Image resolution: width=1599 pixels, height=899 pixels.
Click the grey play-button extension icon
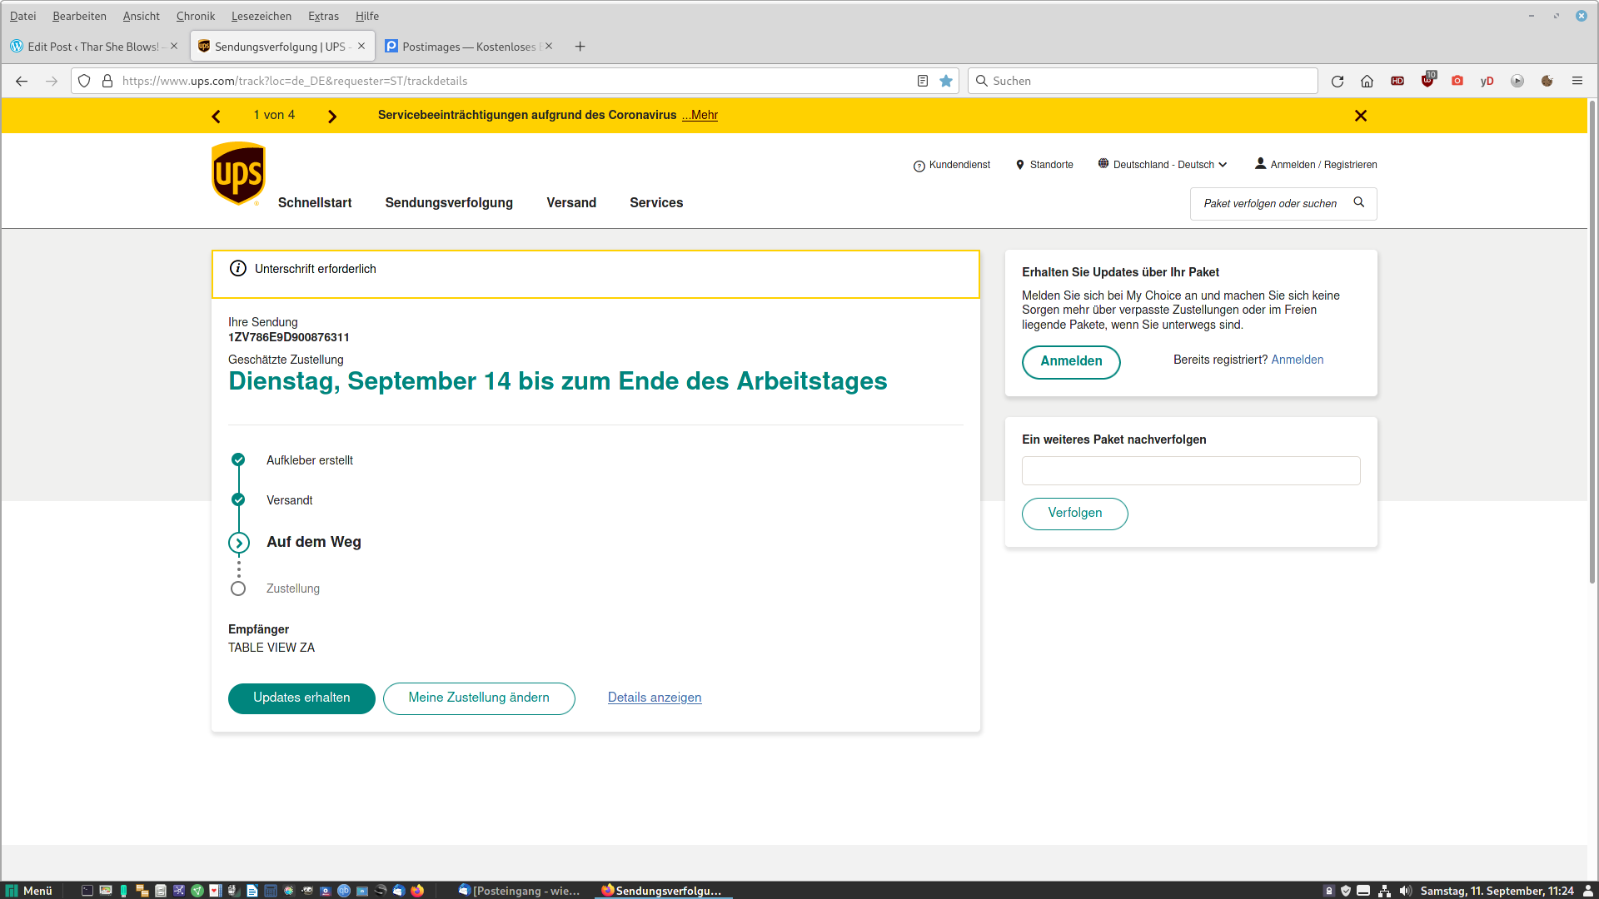[x=1517, y=81]
